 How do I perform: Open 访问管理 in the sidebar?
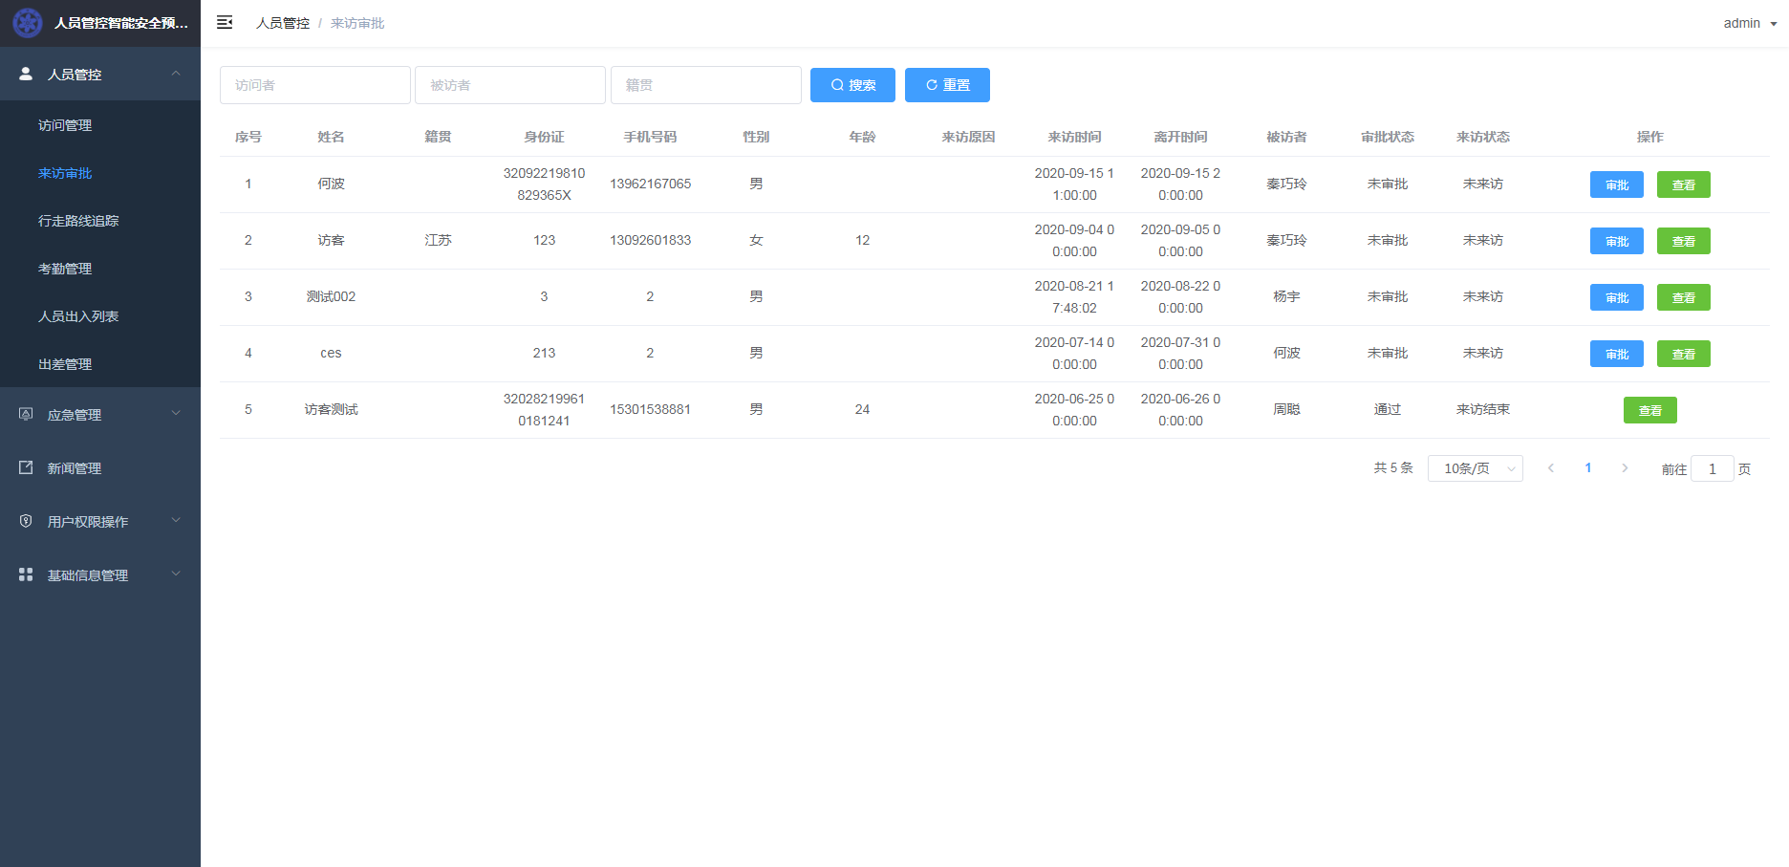click(65, 125)
